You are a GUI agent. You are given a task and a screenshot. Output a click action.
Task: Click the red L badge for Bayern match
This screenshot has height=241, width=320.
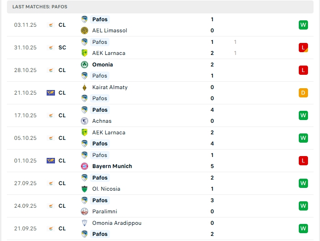point(303,161)
